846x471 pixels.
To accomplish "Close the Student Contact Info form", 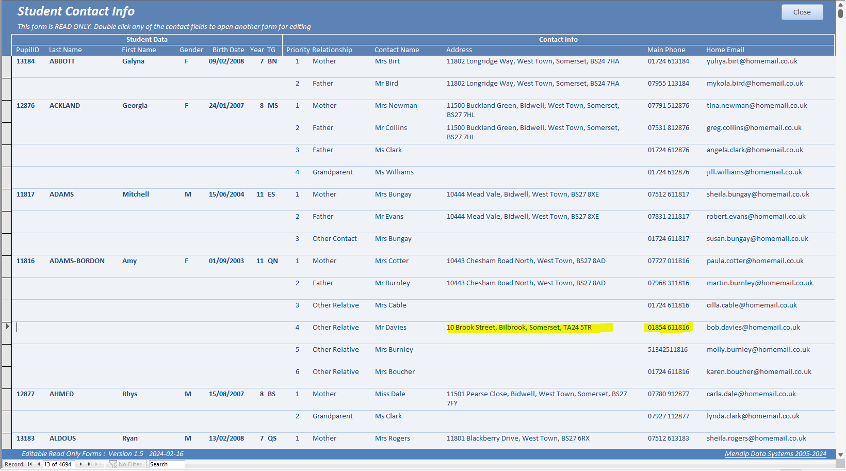I will [x=802, y=12].
